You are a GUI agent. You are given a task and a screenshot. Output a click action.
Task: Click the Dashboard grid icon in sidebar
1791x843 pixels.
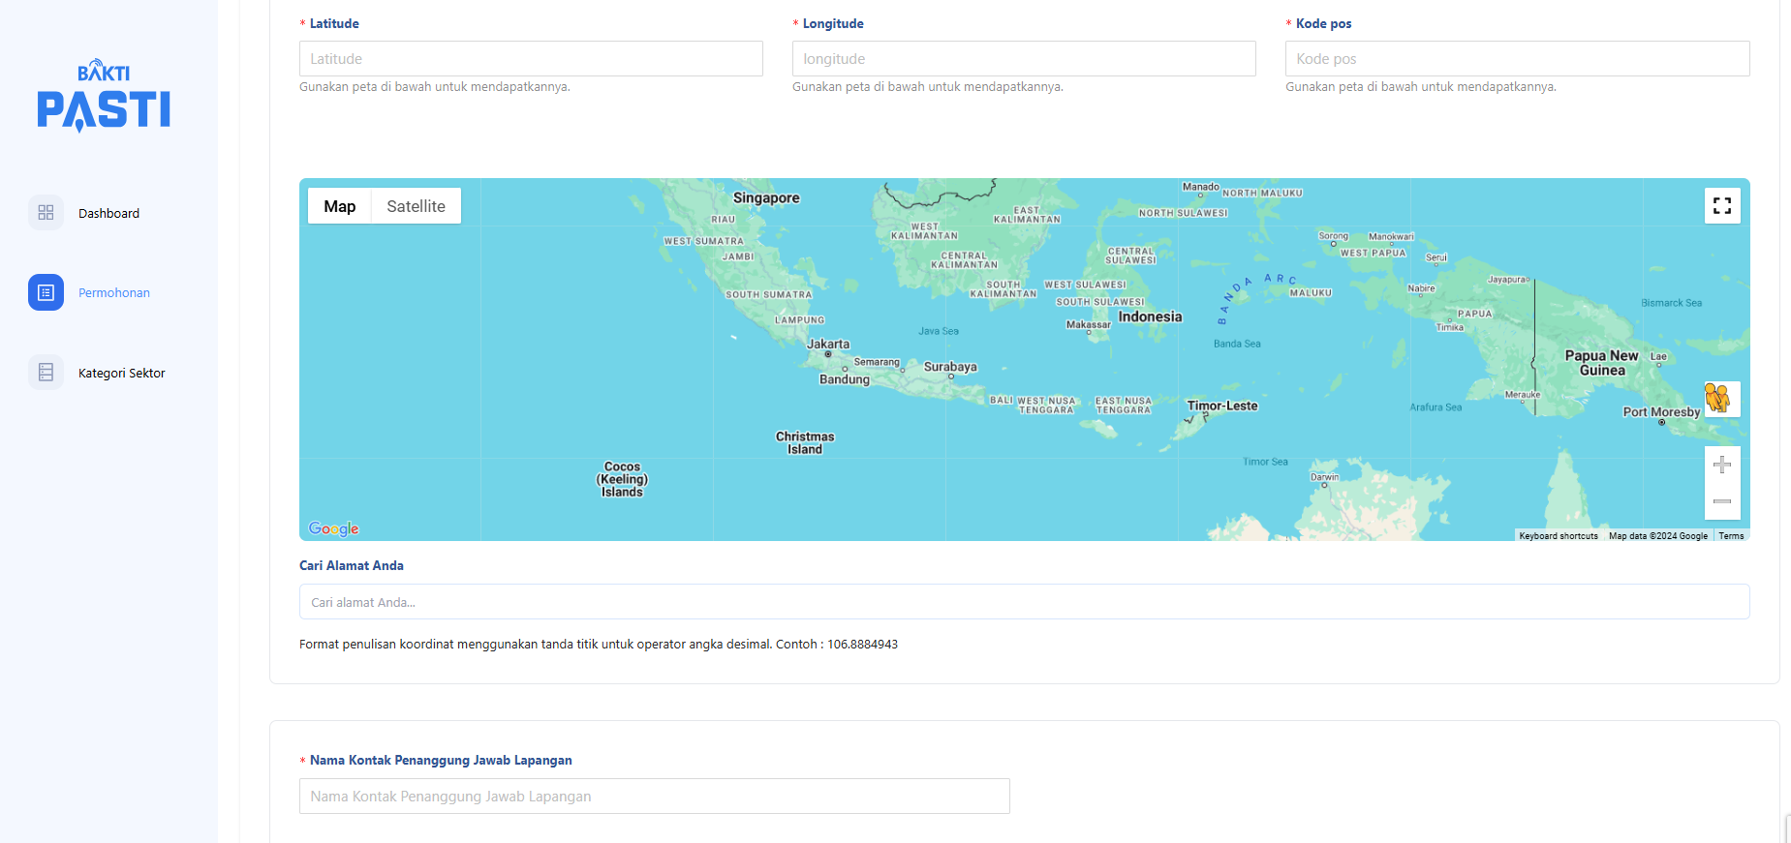point(46,213)
